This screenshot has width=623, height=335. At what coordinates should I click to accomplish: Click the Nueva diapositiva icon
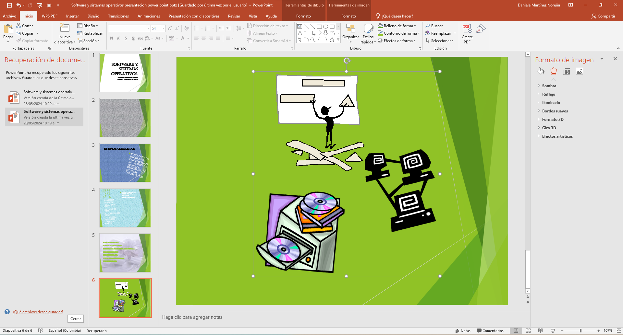[65, 29]
